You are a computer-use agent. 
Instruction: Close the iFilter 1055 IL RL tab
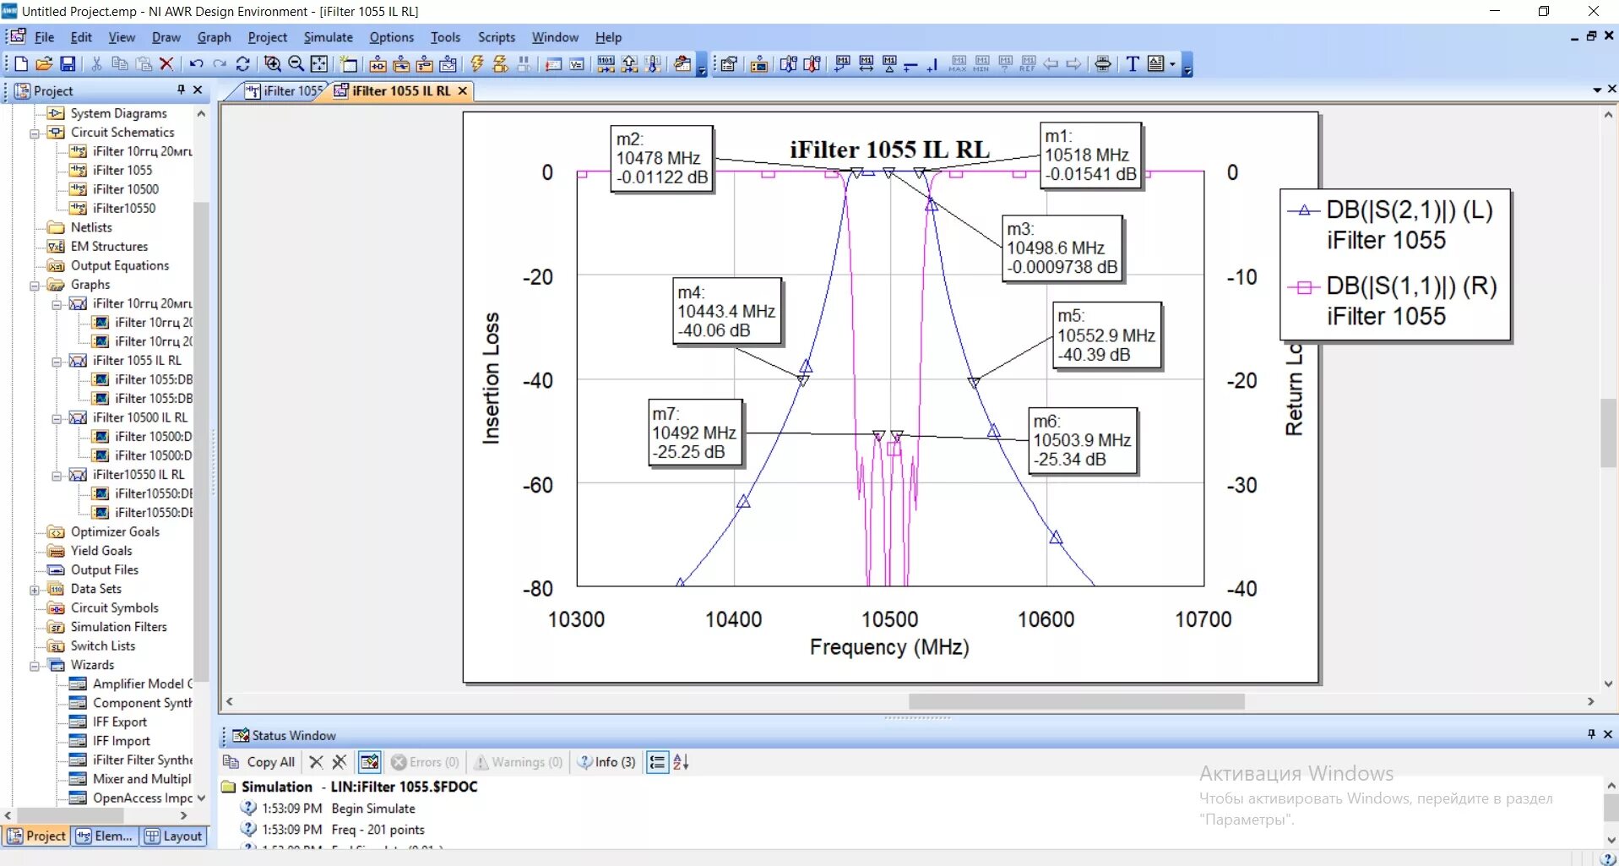coord(462,90)
